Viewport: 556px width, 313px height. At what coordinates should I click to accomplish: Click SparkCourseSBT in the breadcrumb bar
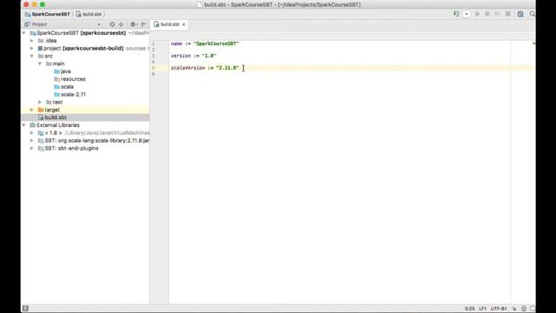[47, 14]
